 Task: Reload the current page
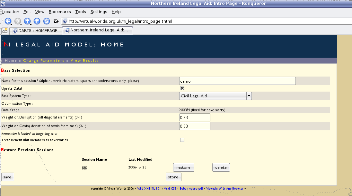point(46,21)
